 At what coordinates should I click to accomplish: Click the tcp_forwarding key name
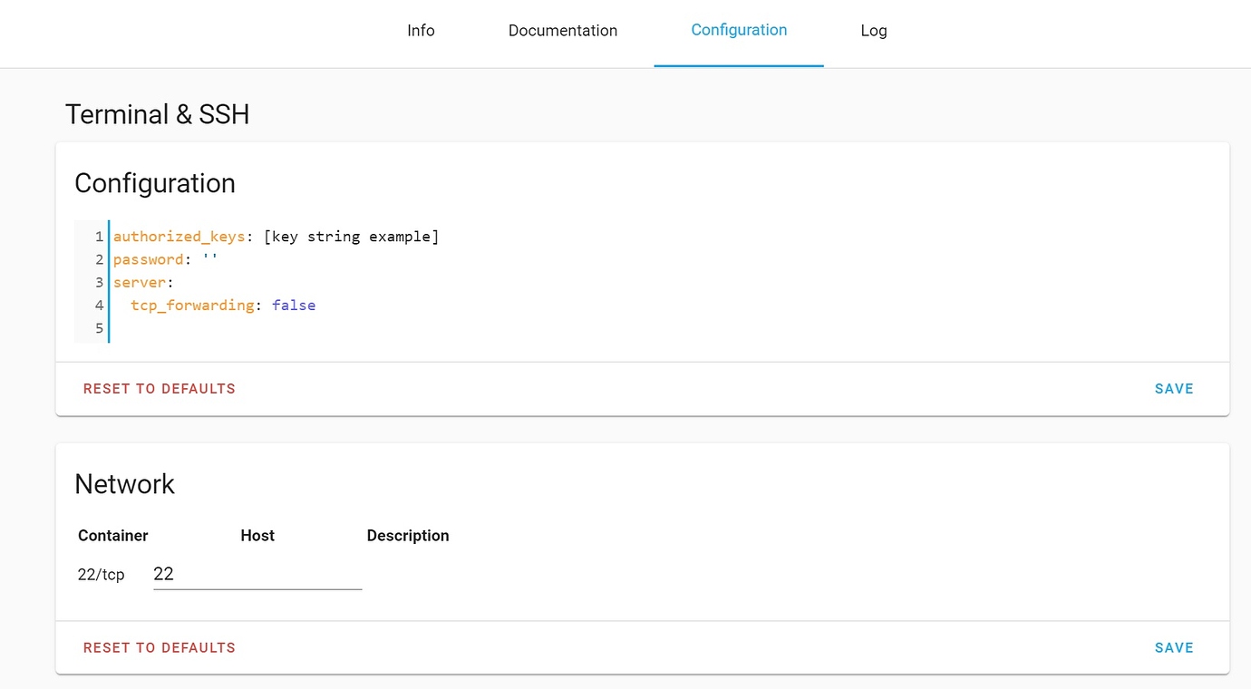click(191, 305)
